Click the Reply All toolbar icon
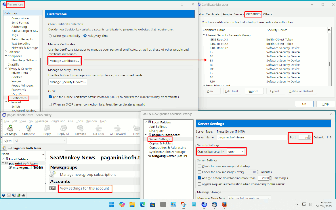 (x=63, y=128)
